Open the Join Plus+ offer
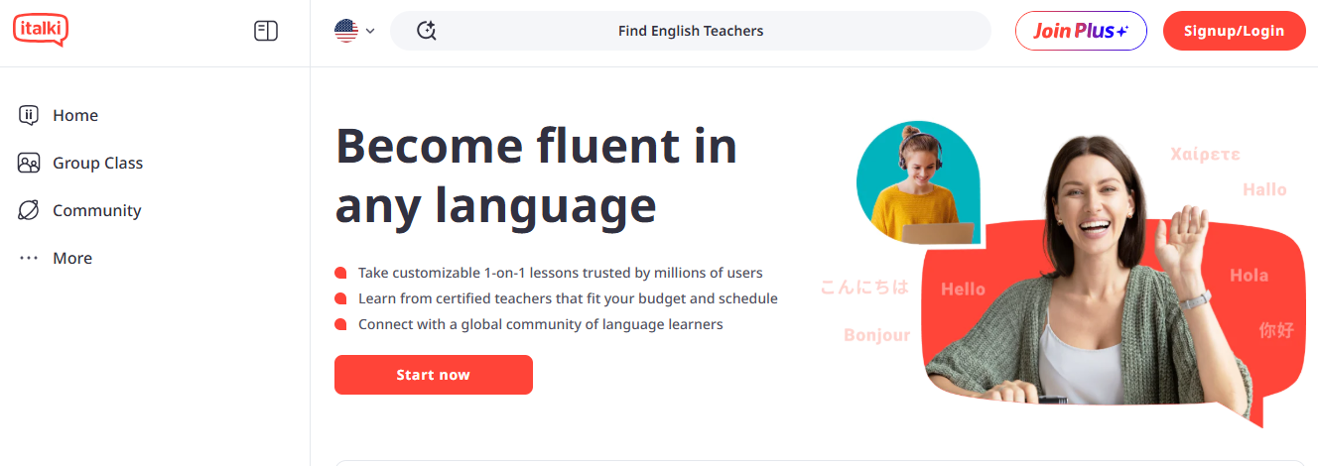The width and height of the screenshot is (1318, 466). coord(1081,31)
